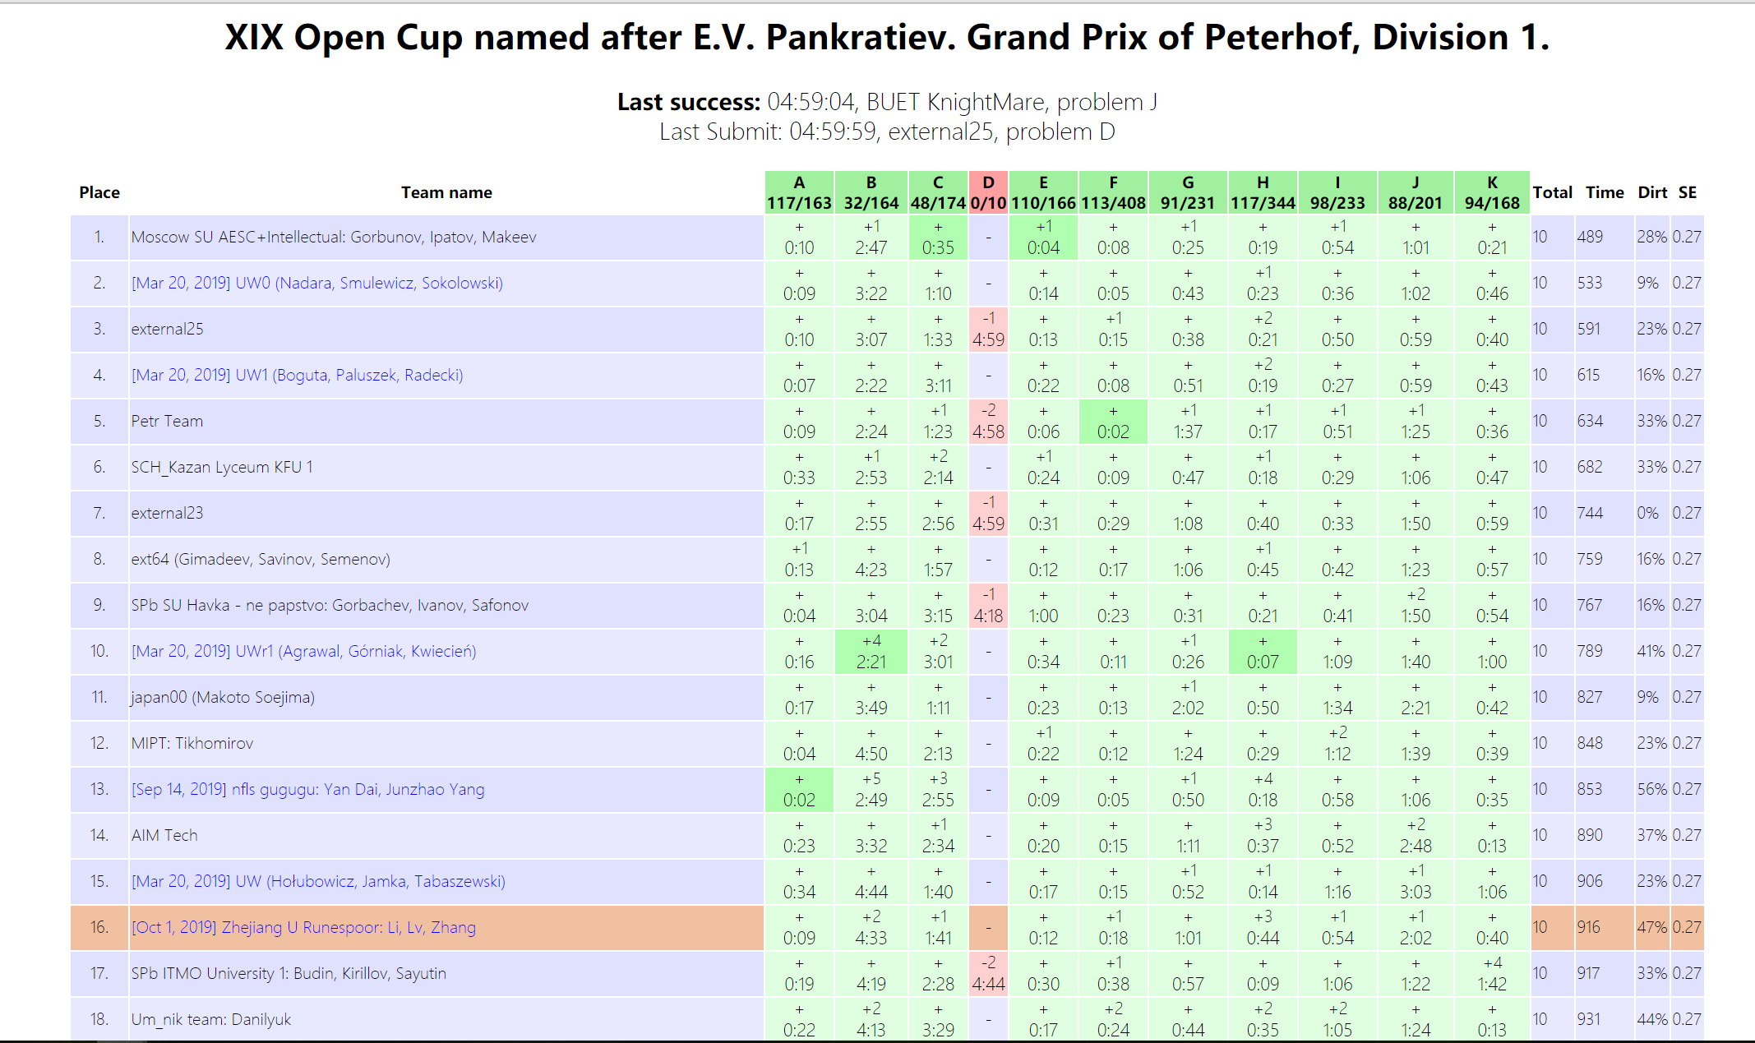1755x1043 pixels.
Task: Select the problem K column header
Action: click(x=1492, y=192)
